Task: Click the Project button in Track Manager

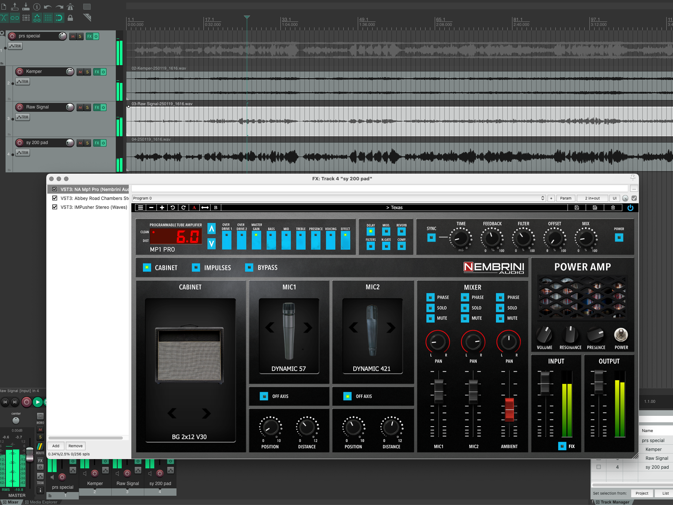Action: [x=642, y=493]
